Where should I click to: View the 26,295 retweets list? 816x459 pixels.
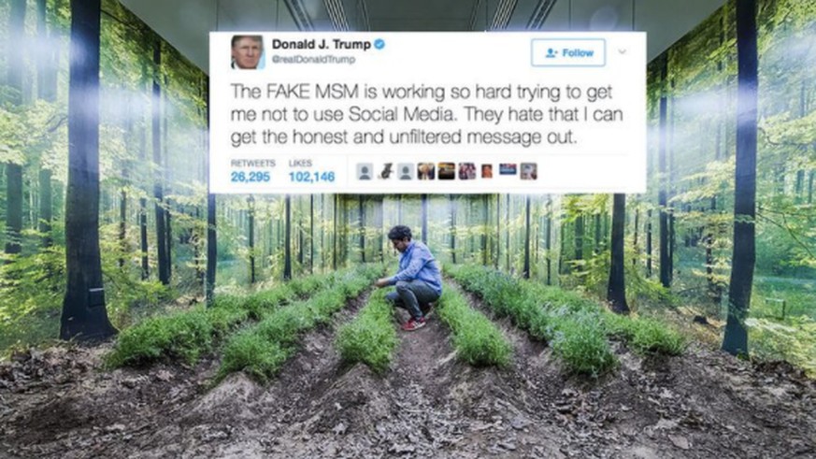pos(251,177)
